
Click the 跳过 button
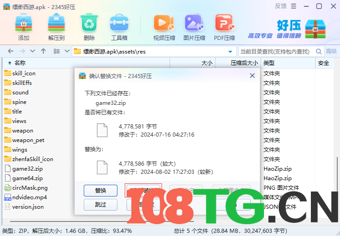click(101, 204)
